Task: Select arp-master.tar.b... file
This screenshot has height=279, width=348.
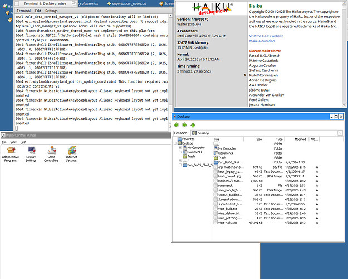Action: pyautogui.click(x=228, y=167)
